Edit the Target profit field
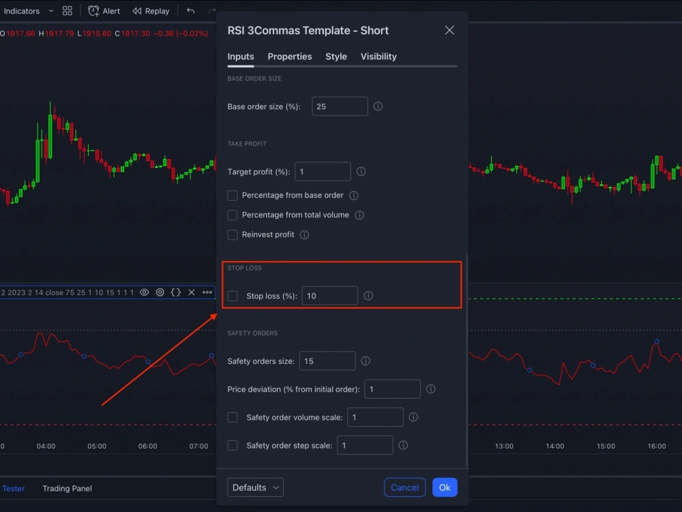Screen dimensions: 682x512 pos(323,171)
